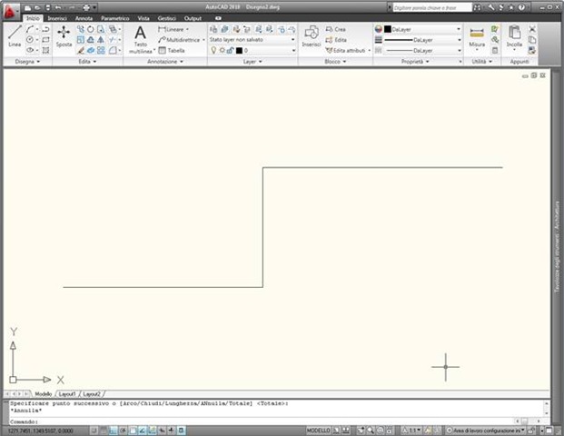Click the undo arrow in quick access toolbar
This screenshot has width=564, height=436.
pos(58,7)
